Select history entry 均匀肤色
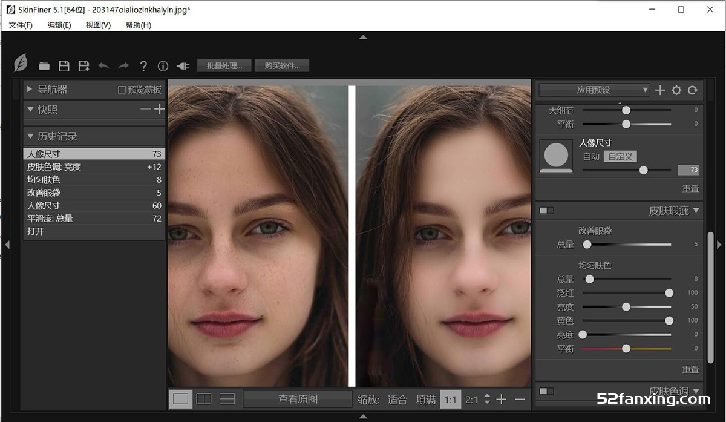This screenshot has height=422, width=726. click(x=94, y=180)
